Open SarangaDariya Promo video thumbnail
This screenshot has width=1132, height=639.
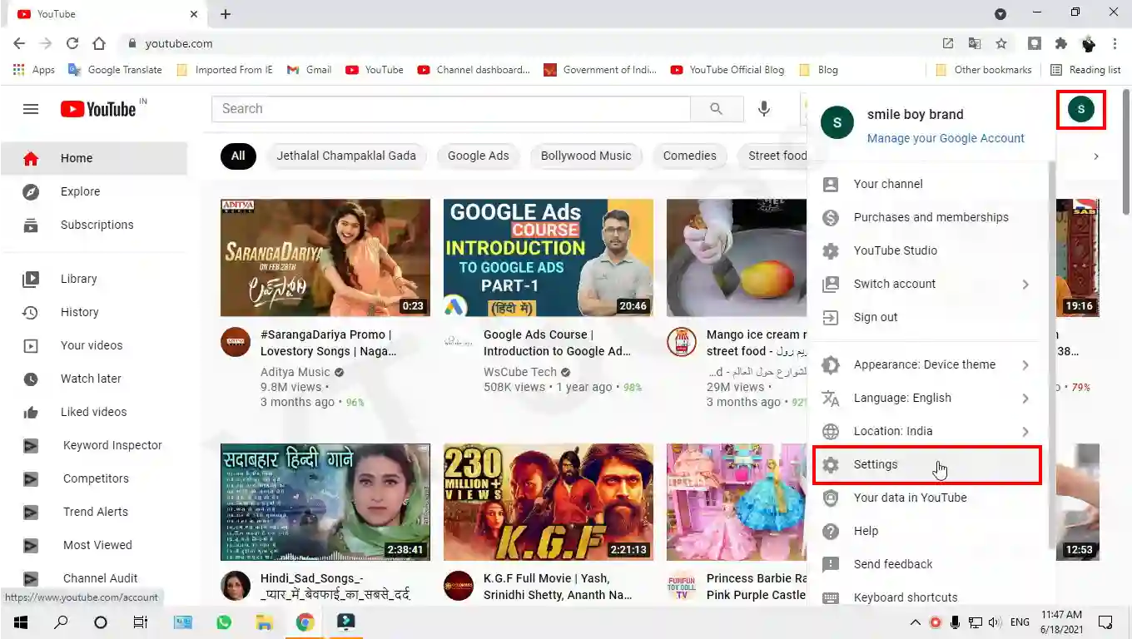point(325,257)
